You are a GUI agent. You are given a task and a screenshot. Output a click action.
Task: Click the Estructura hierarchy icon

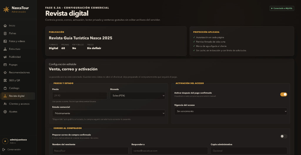coord(5,49)
